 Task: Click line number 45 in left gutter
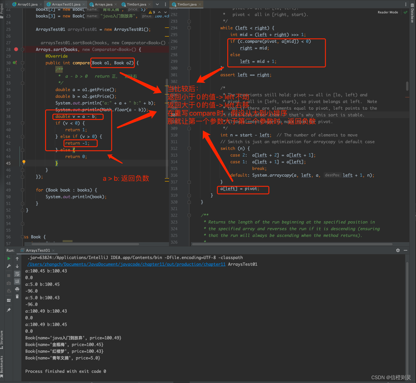tap(8, 163)
